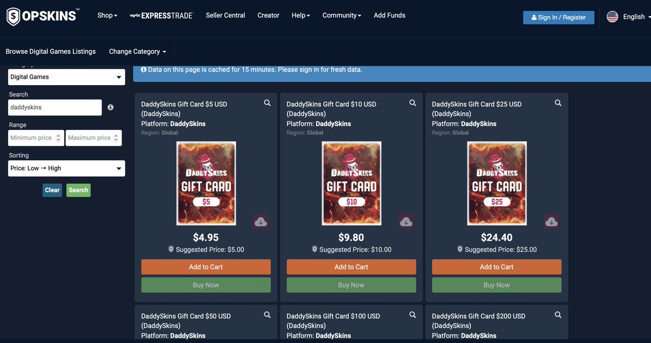Click the search info icon beside daddyskins field
Viewport: 651px width, 343px height.
click(110, 107)
